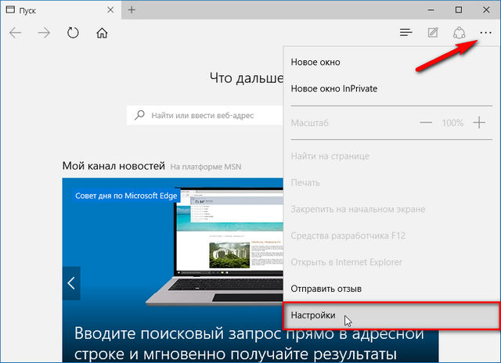Select Закрепить на начальном экране
This screenshot has height=363, width=501.
(x=391, y=209)
